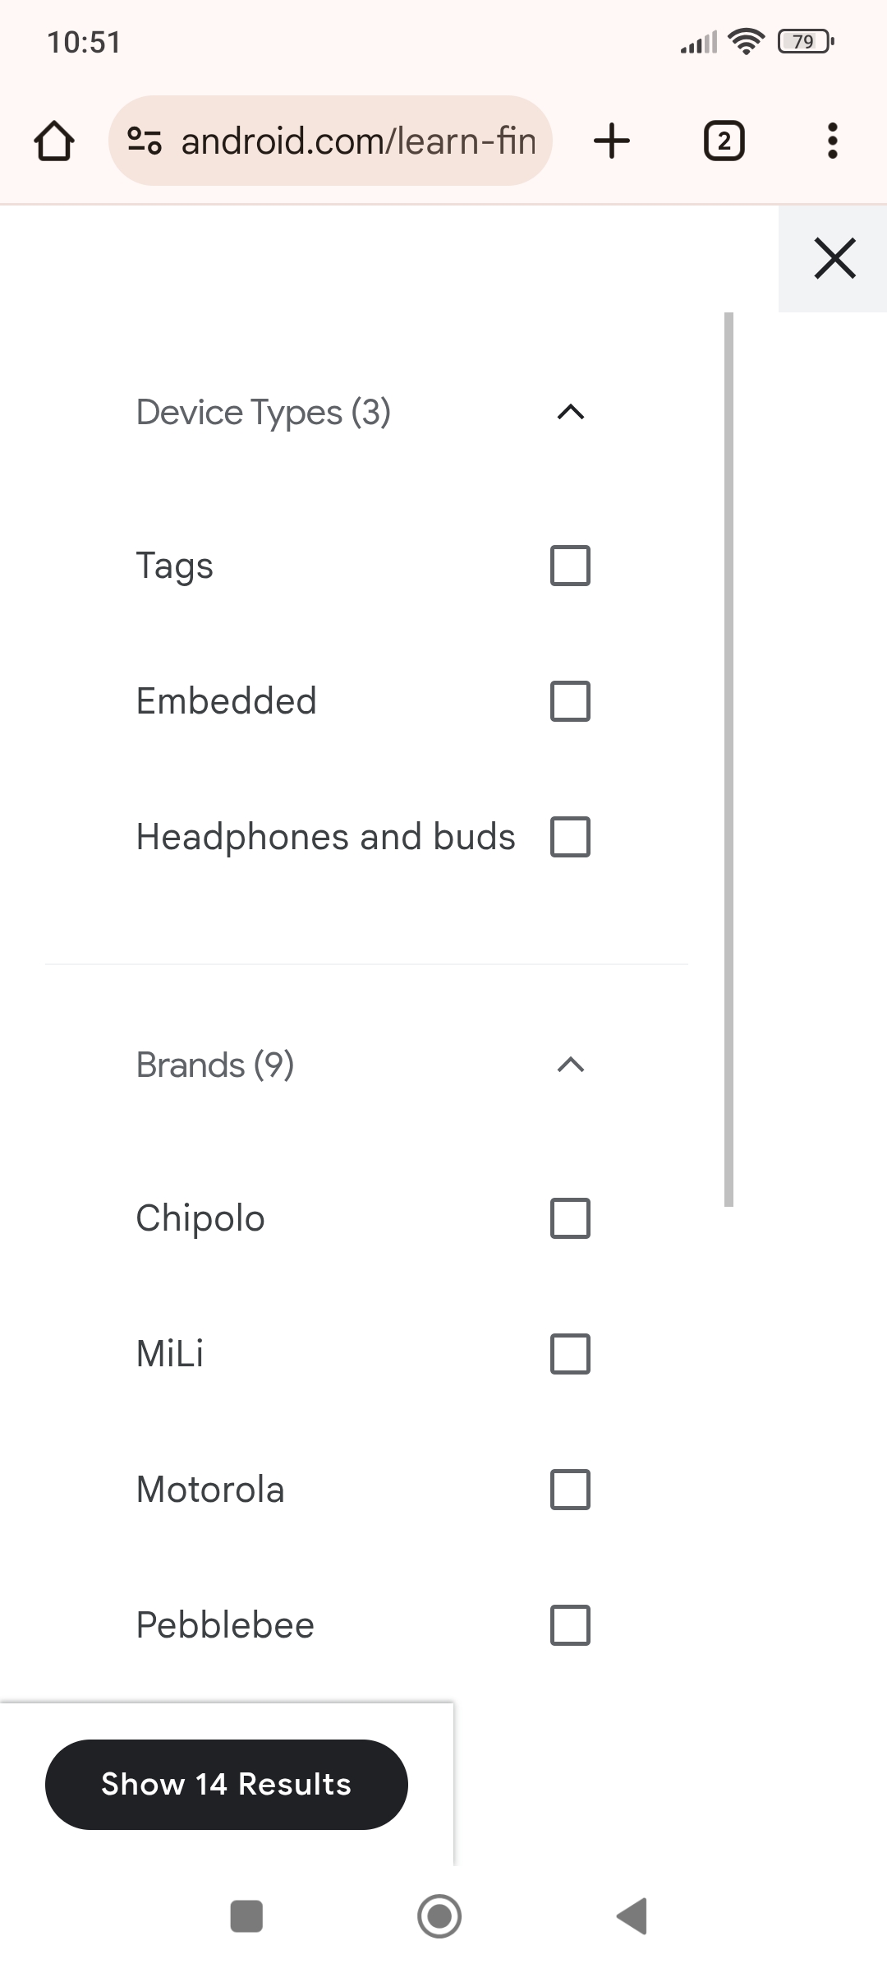Open the three-dot browser menu
The height and width of the screenshot is (1973, 887).
(x=832, y=141)
